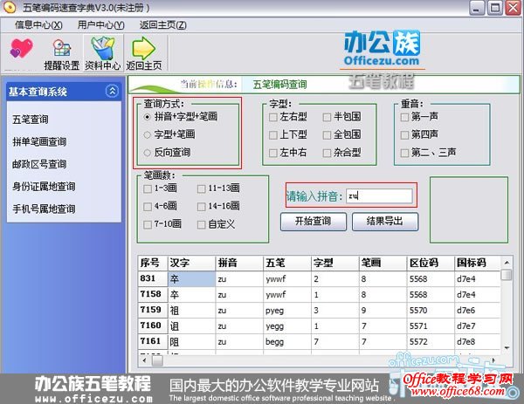Screen dimensions: 524x404
Task: Click the horizontal scrollbar thumb
Action: [x=157, y=360]
